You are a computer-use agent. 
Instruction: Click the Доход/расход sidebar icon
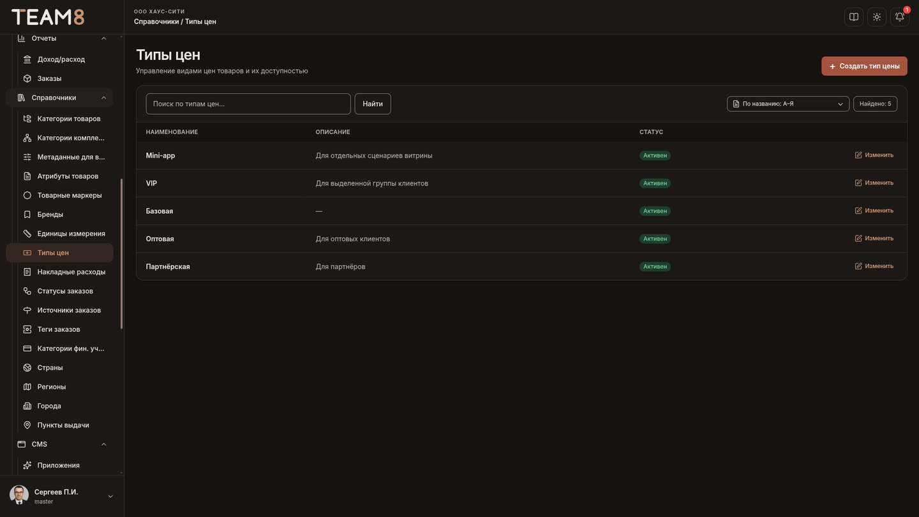pyautogui.click(x=27, y=59)
